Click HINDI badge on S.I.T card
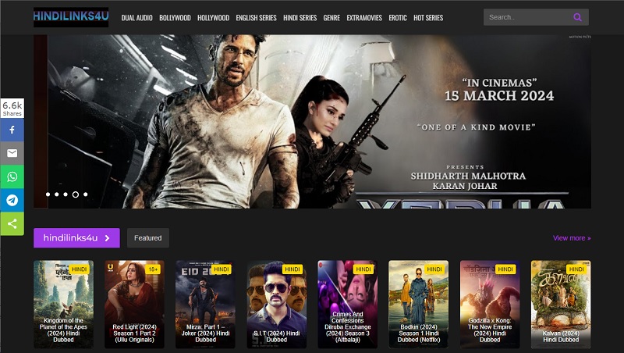This screenshot has width=624, height=353. pos(292,269)
